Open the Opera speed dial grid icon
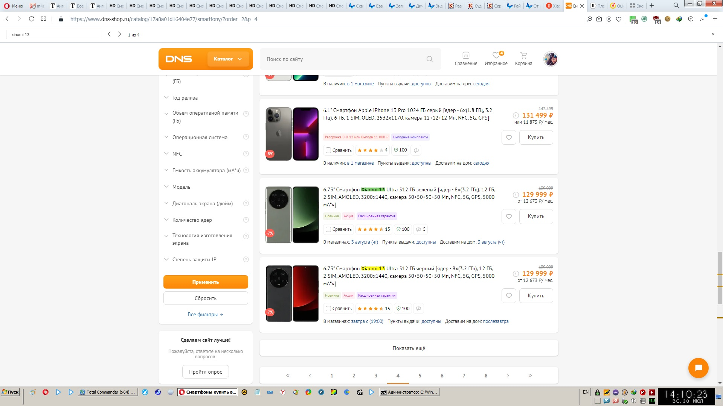 click(x=43, y=19)
